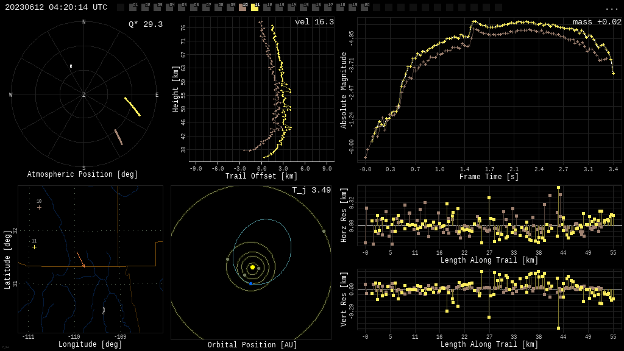The image size is (624, 351).
Task: Toggle the station 01 square in top bar
Action: pyautogui.click(x=133, y=7)
